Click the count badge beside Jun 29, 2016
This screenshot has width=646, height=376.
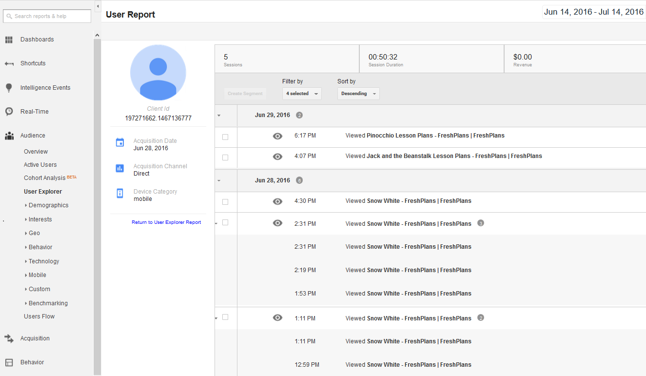click(x=299, y=116)
